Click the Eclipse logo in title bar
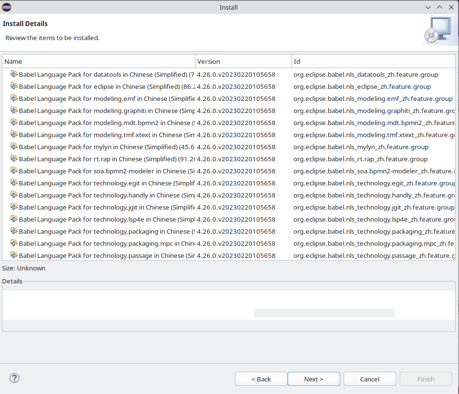 [x=6, y=7]
